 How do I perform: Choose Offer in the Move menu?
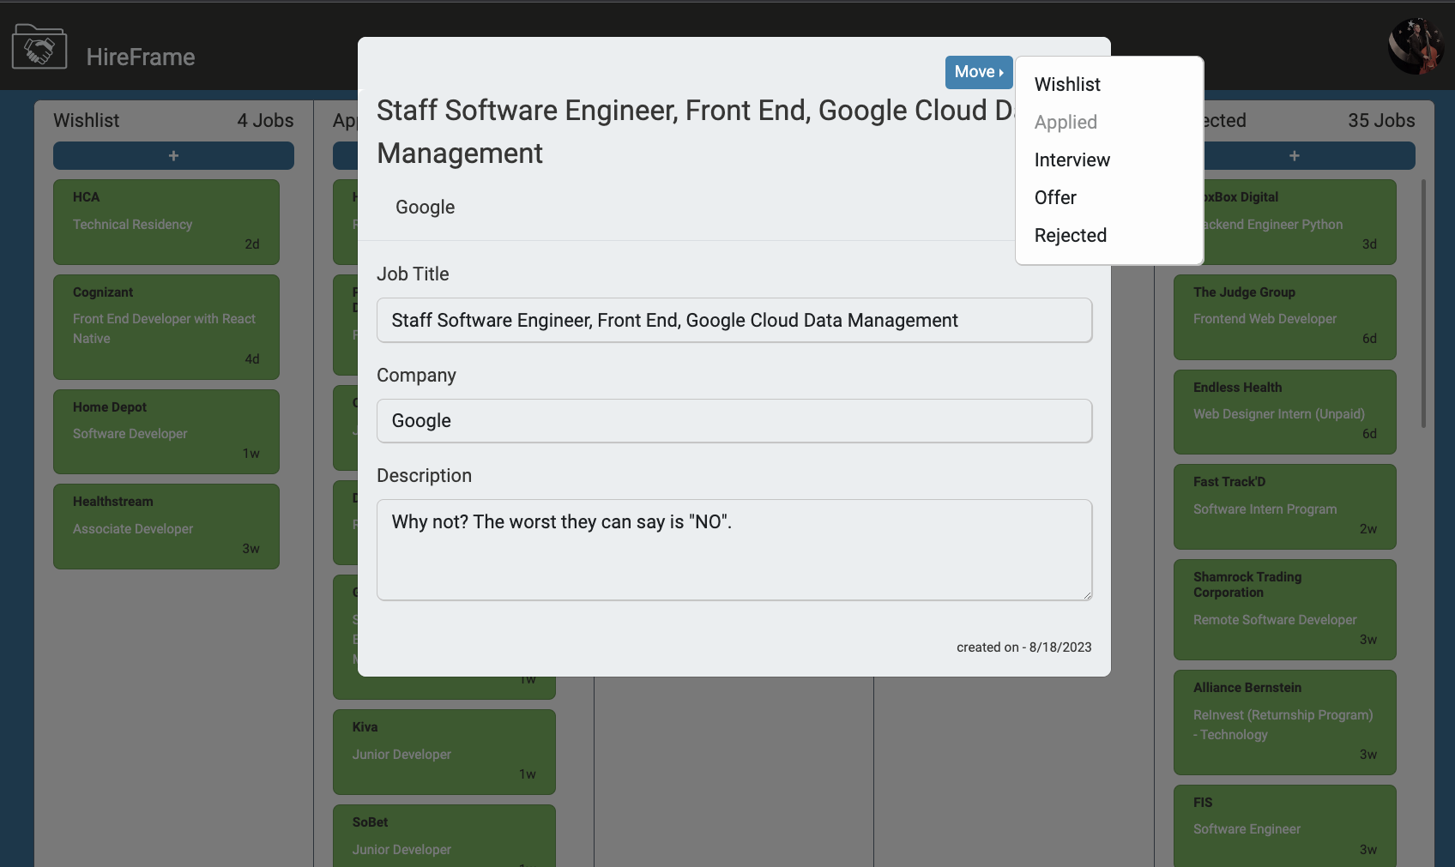[x=1056, y=197]
